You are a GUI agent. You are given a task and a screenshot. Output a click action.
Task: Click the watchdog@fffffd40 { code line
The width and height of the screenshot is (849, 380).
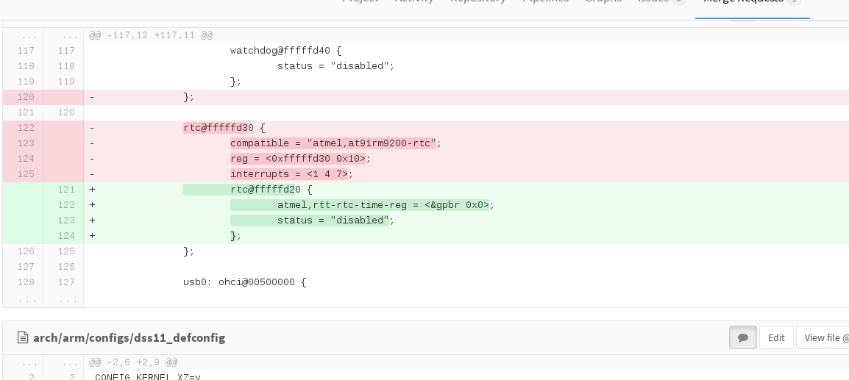(x=286, y=50)
